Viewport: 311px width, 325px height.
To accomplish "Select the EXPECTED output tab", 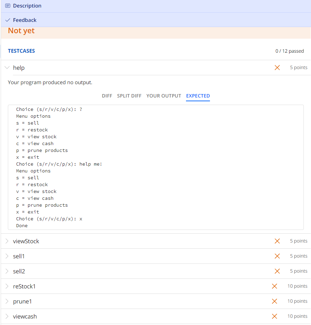I will (x=198, y=96).
